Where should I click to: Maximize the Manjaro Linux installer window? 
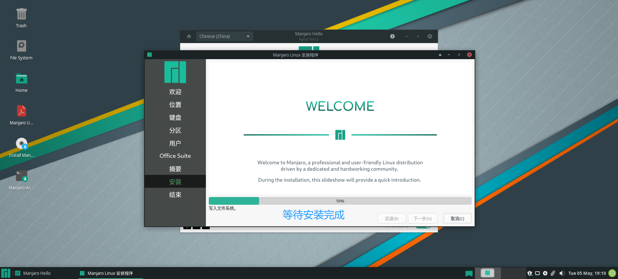point(459,55)
